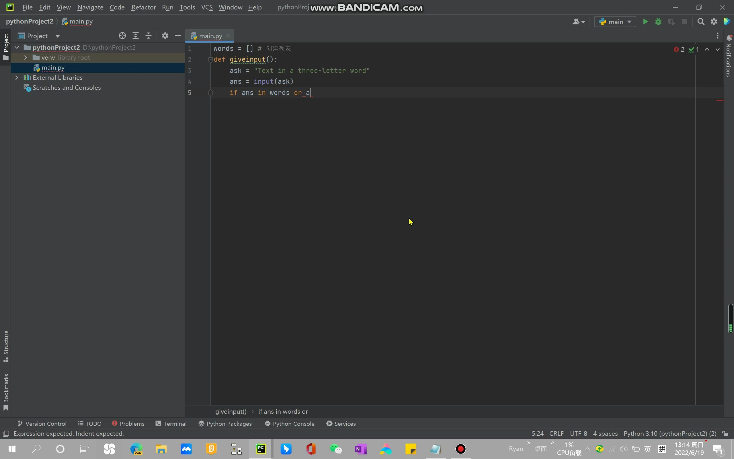Expand all items in Project panel
The image size is (734, 459).
pos(135,36)
